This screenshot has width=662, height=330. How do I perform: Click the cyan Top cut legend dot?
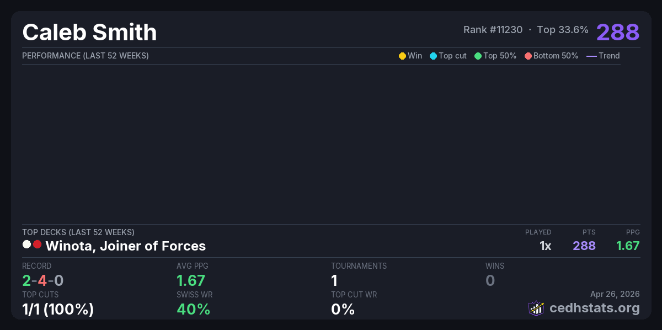click(433, 56)
